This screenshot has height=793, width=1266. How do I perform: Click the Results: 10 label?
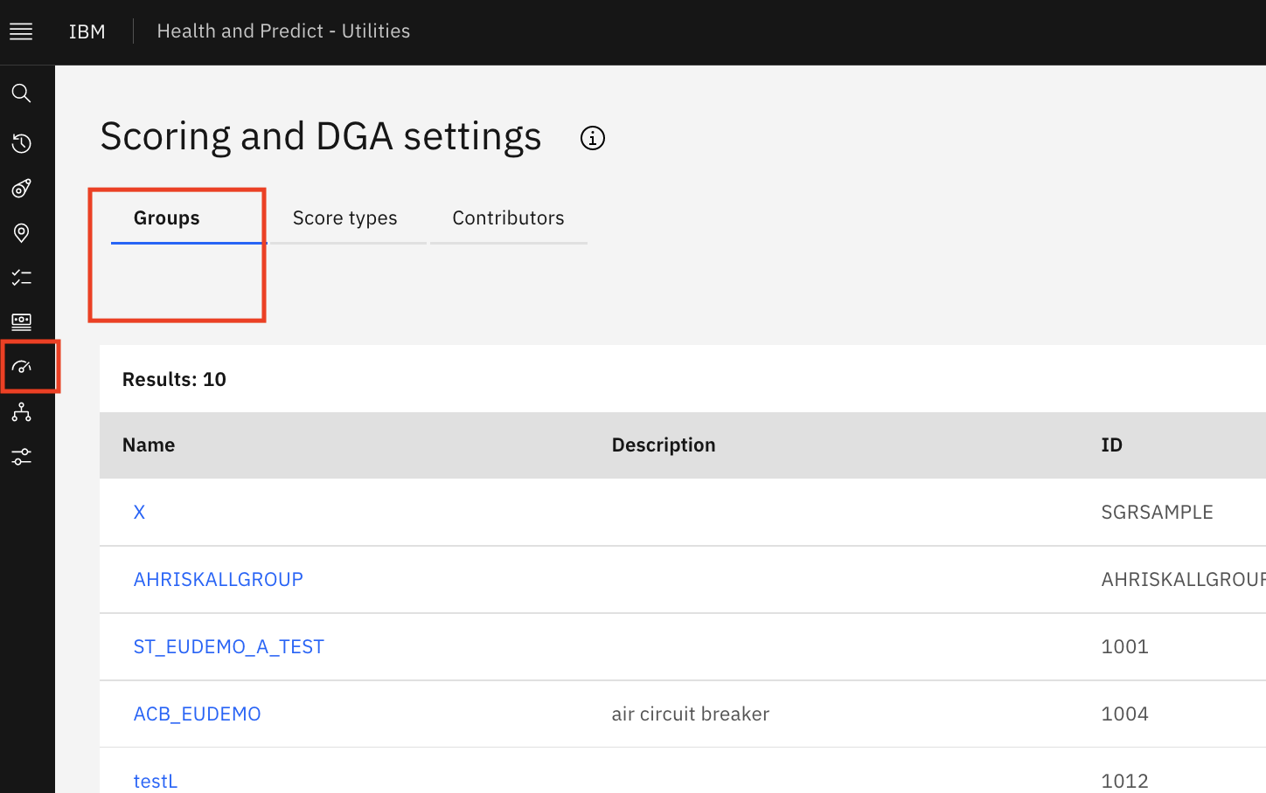pos(174,380)
